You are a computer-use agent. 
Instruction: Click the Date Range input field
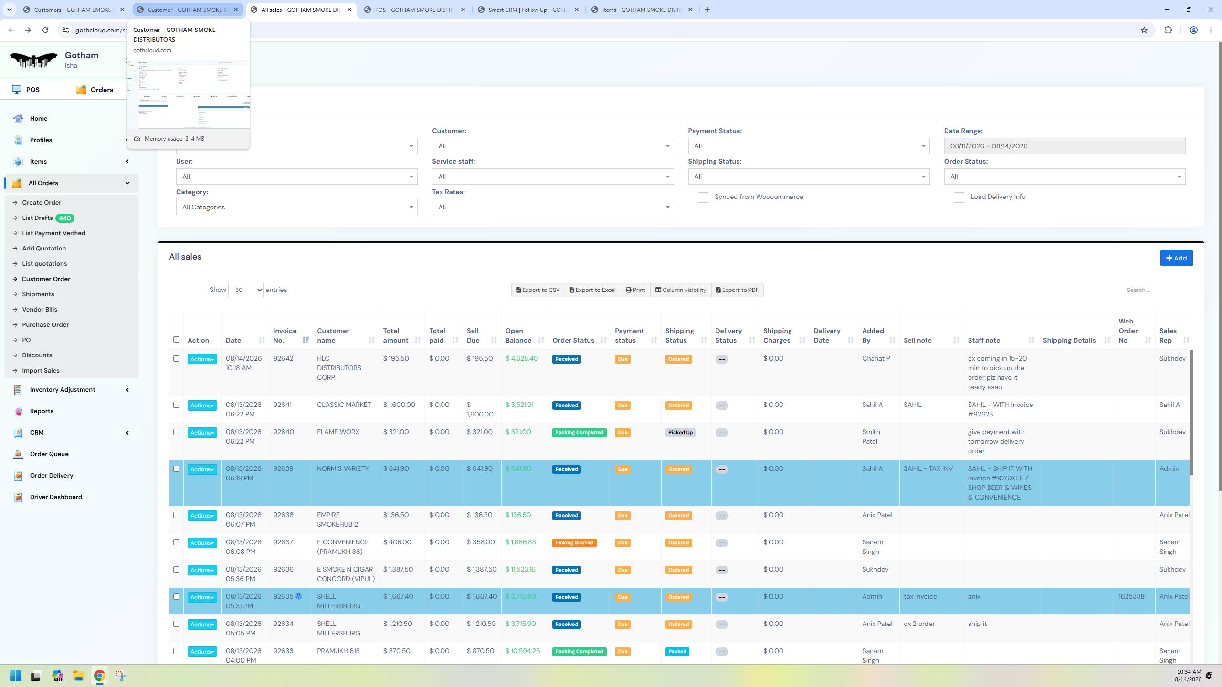click(1064, 146)
